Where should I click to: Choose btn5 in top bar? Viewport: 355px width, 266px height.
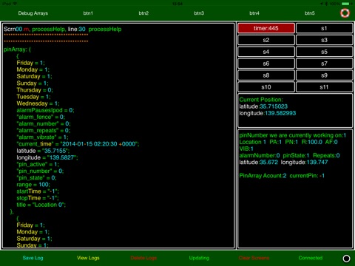310,13
